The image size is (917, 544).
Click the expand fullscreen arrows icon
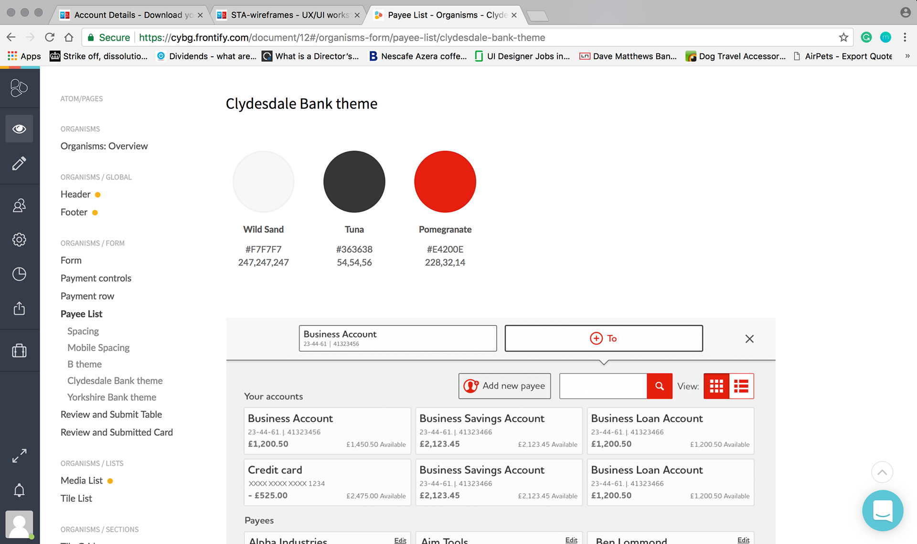tap(19, 456)
